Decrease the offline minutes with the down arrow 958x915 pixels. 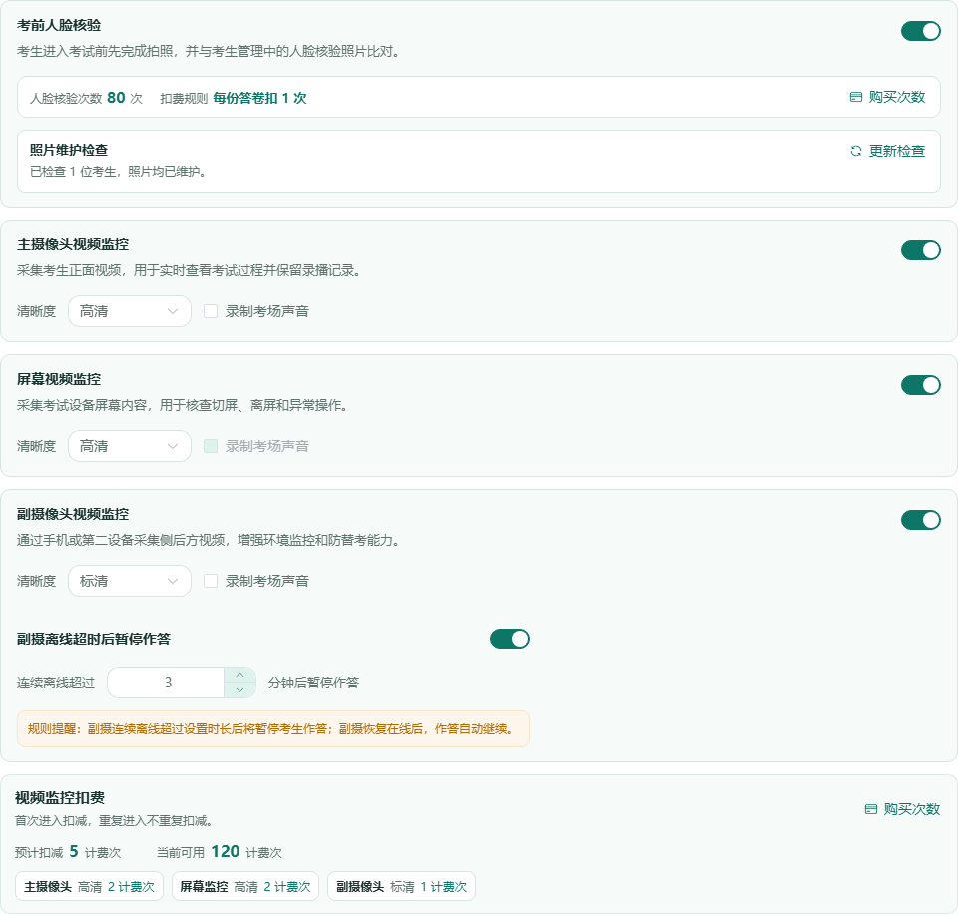(x=240, y=690)
